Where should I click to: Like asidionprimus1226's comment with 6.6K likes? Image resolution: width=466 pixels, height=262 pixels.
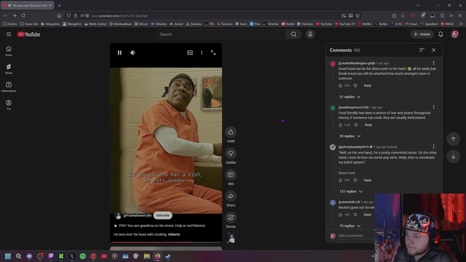click(x=340, y=125)
